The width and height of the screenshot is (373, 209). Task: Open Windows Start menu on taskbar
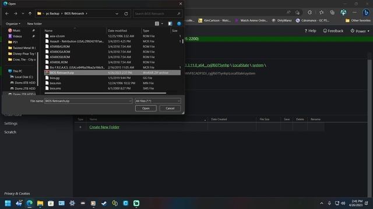tap(8, 203)
